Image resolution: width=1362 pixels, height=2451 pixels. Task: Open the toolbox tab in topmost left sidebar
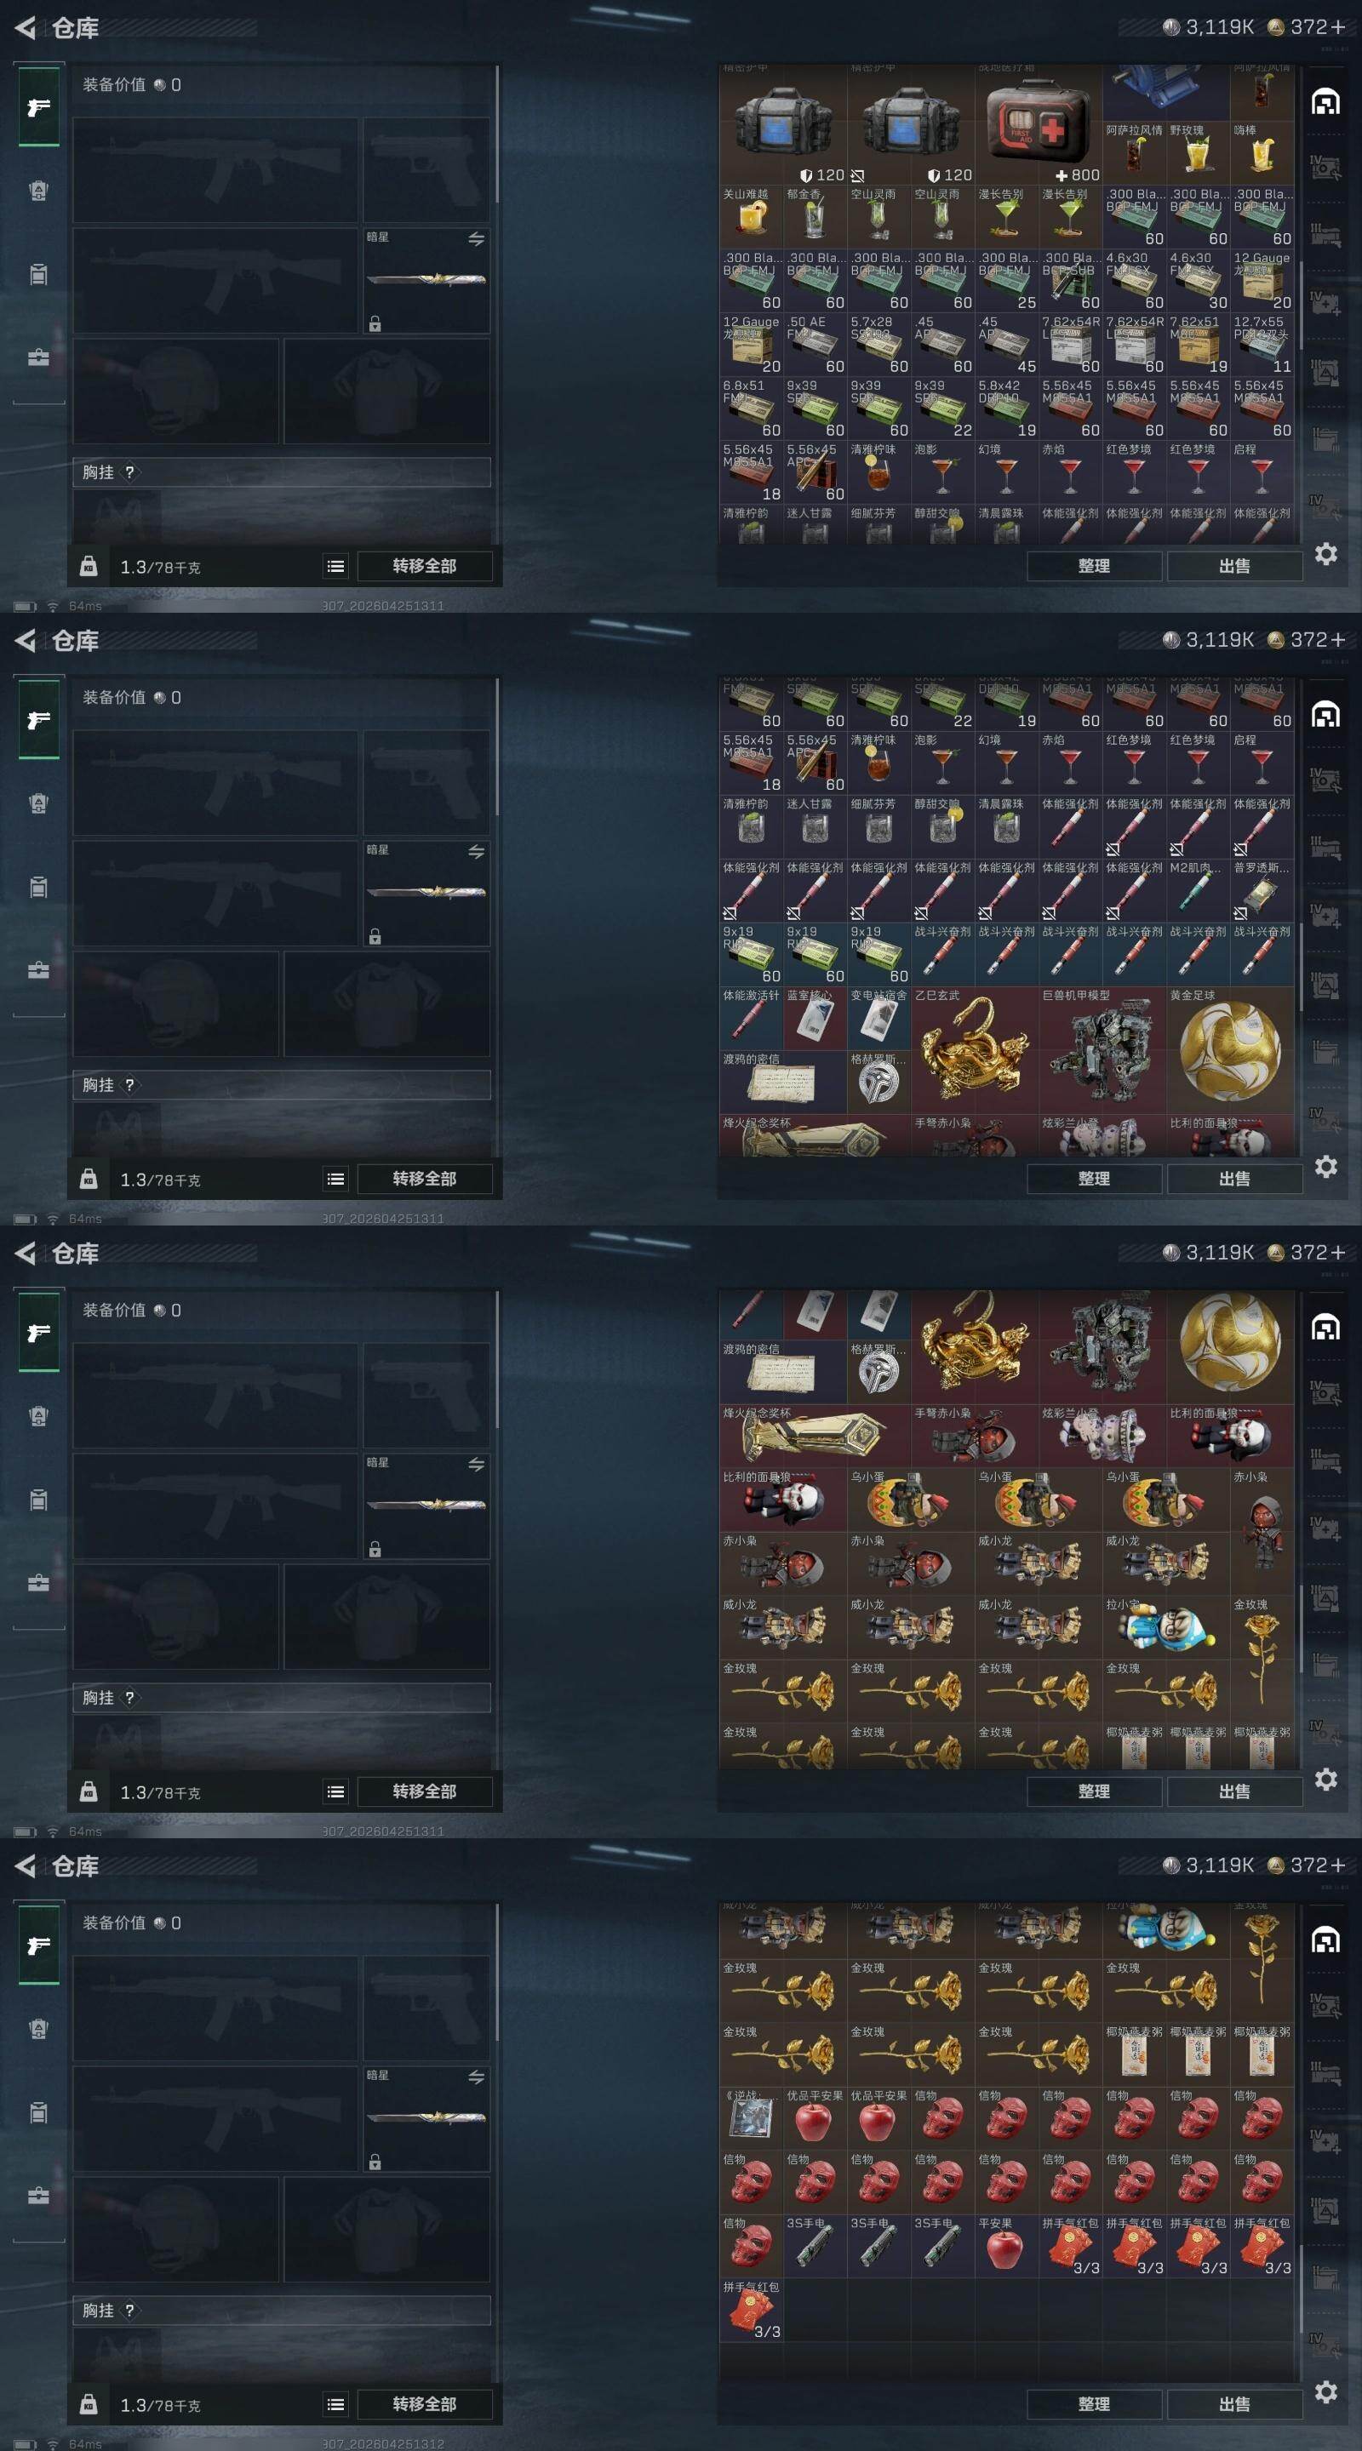tap(38, 357)
